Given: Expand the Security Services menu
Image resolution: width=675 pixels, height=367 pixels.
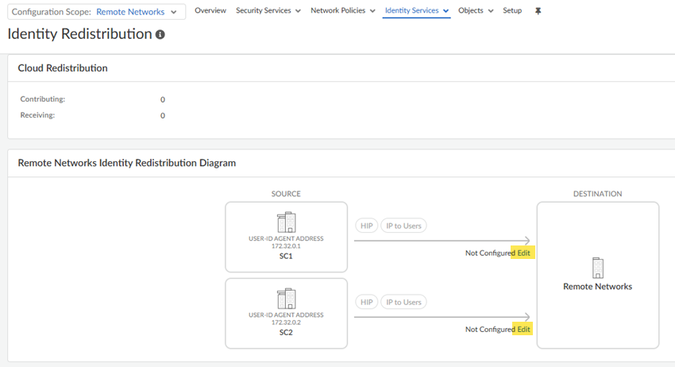Looking at the screenshot, I should point(268,11).
